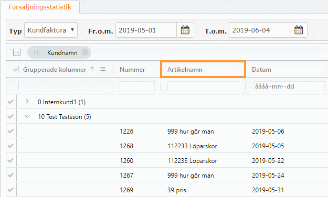Toggle checkmark for row 1226
Image resolution: width=328 pixels, height=197 pixels.
(10, 131)
